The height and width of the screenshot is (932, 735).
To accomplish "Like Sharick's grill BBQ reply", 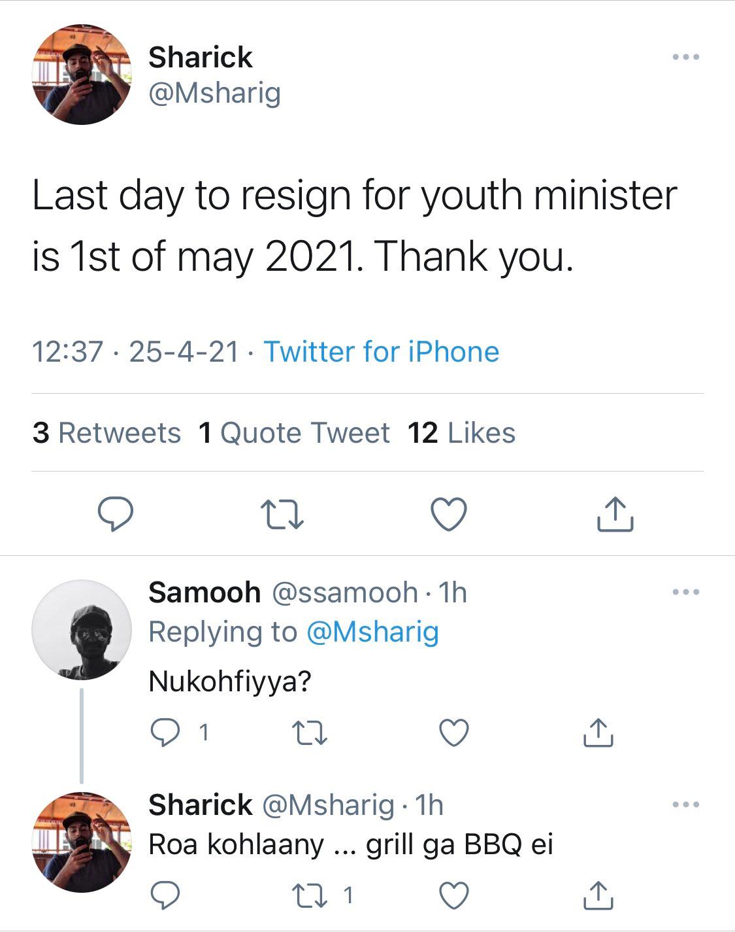I will pyautogui.click(x=453, y=895).
